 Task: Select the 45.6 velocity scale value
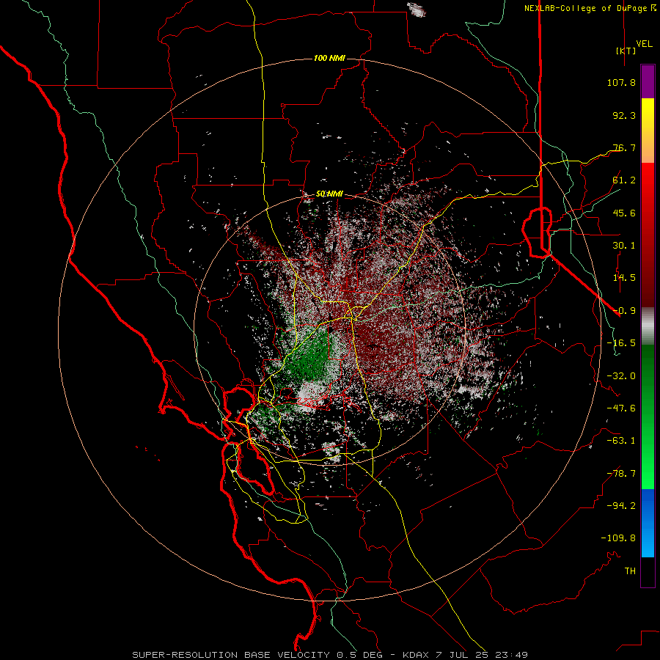point(624,213)
